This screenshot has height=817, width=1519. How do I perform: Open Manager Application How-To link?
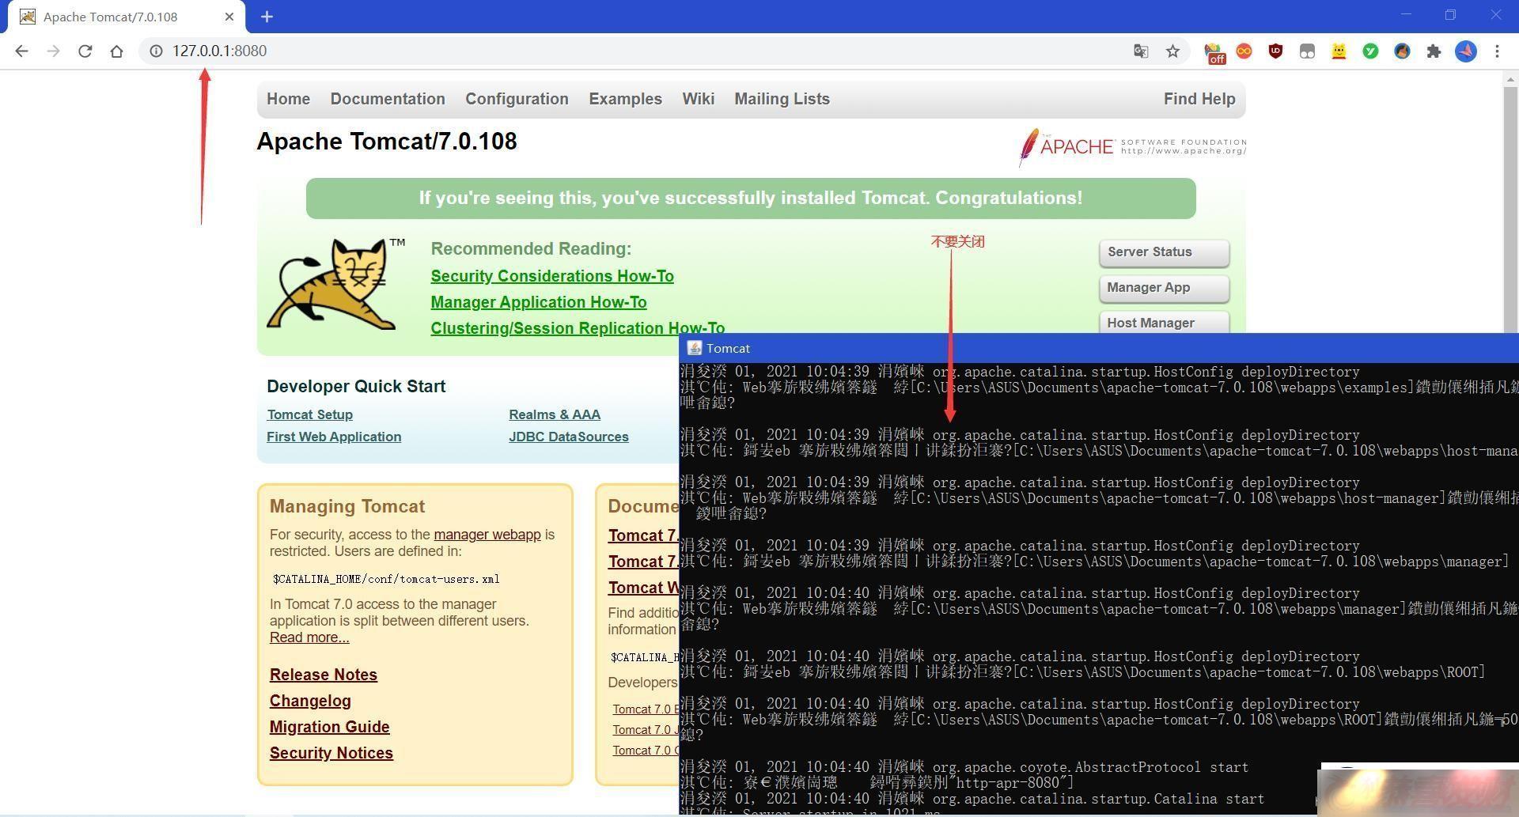(x=539, y=302)
